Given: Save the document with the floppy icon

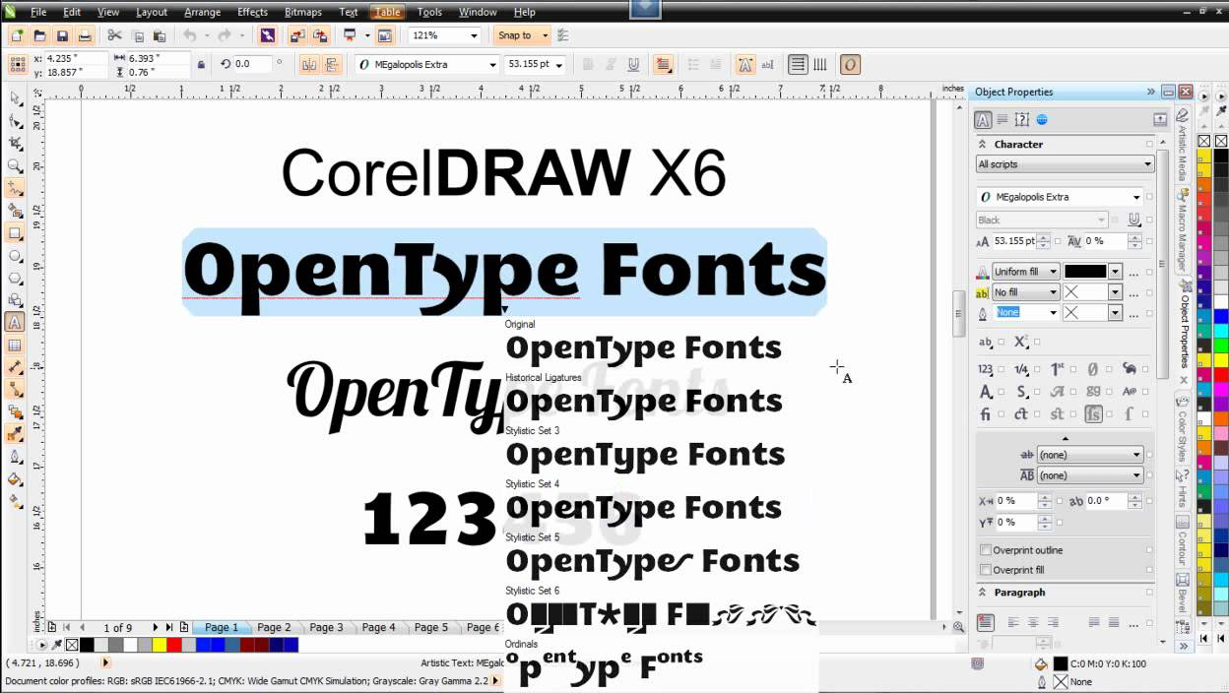Looking at the screenshot, I should 62,35.
